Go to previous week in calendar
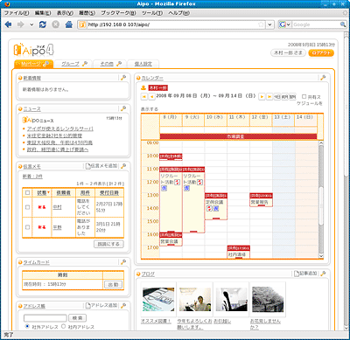350x340 pixels. pos(144,96)
